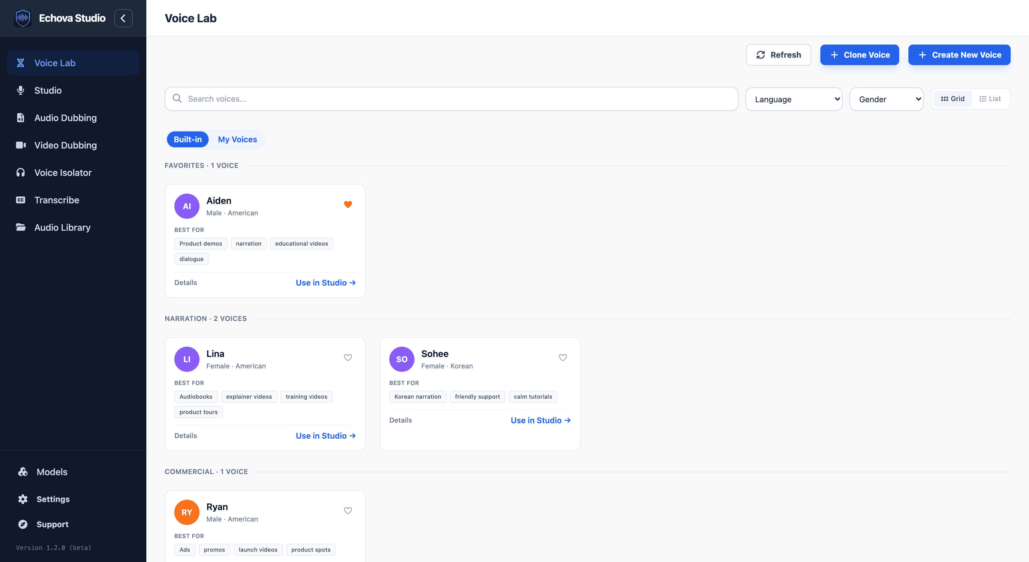Open Settings from the sidebar
1029x562 pixels.
[x=73, y=499]
